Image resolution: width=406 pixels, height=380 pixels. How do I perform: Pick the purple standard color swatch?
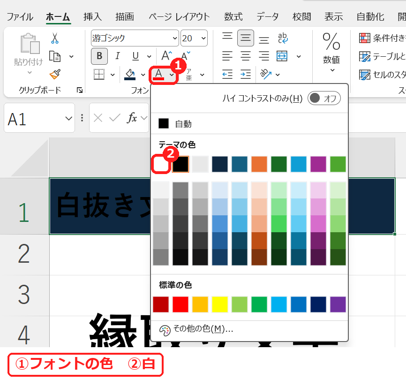pyautogui.click(x=338, y=304)
